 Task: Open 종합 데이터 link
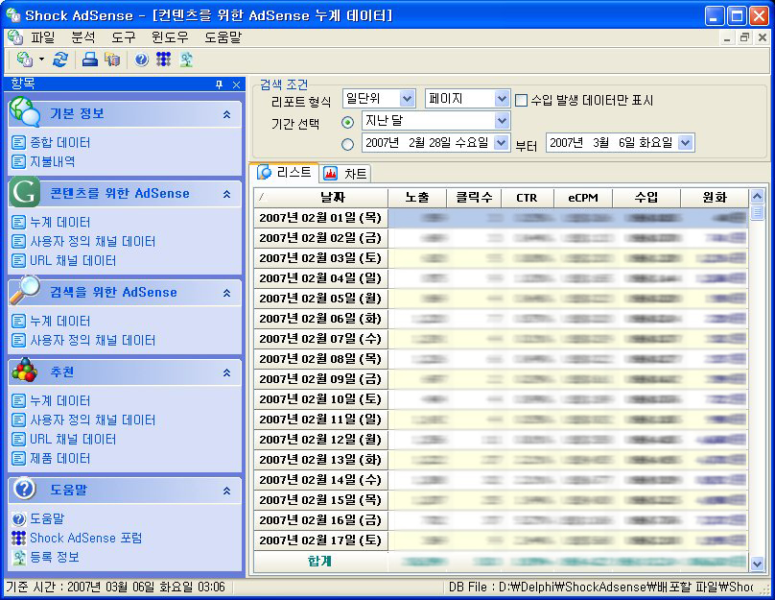(x=60, y=143)
